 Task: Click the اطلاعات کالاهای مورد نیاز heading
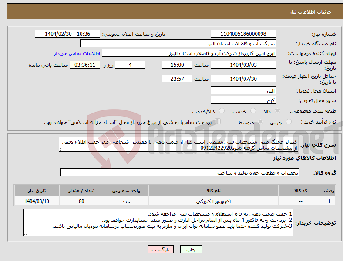tap(304, 158)
